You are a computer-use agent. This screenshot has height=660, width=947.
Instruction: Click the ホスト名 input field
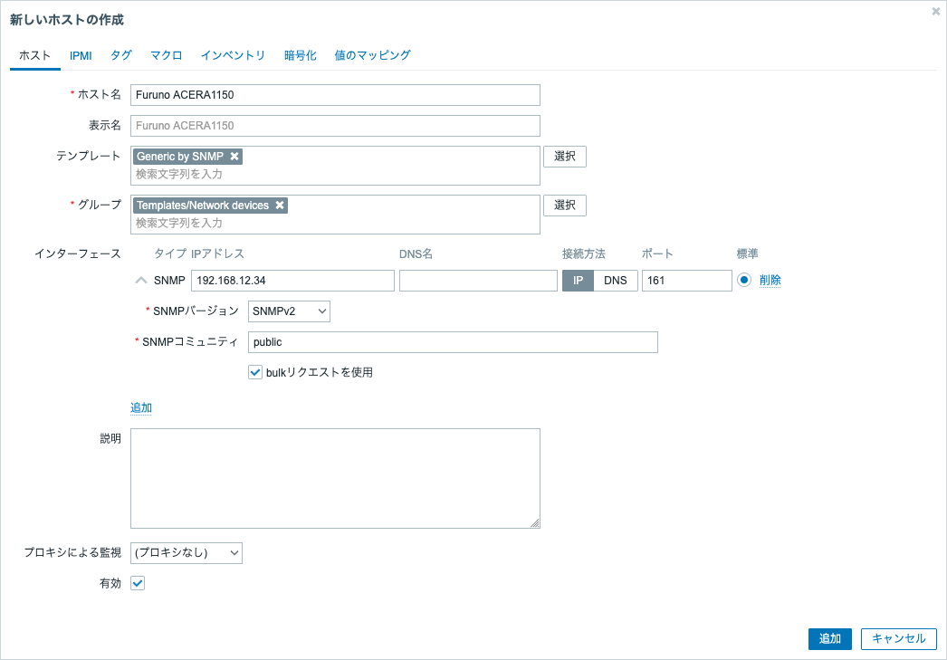point(335,95)
